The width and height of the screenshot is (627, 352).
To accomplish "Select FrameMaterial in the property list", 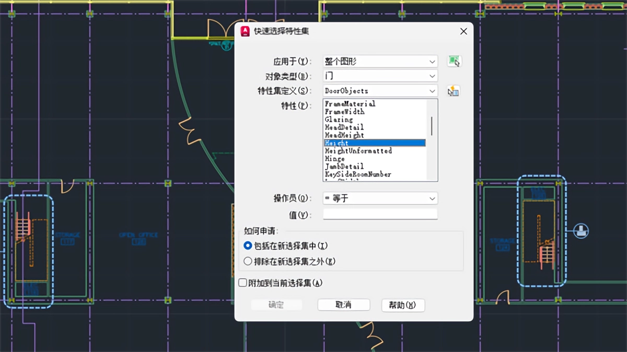I will [x=366, y=103].
